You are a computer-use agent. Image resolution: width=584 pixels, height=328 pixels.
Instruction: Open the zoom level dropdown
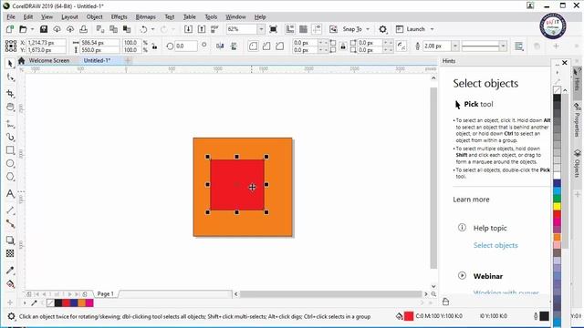pos(261,29)
